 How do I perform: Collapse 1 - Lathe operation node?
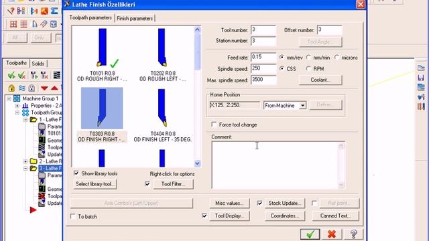point(25,120)
